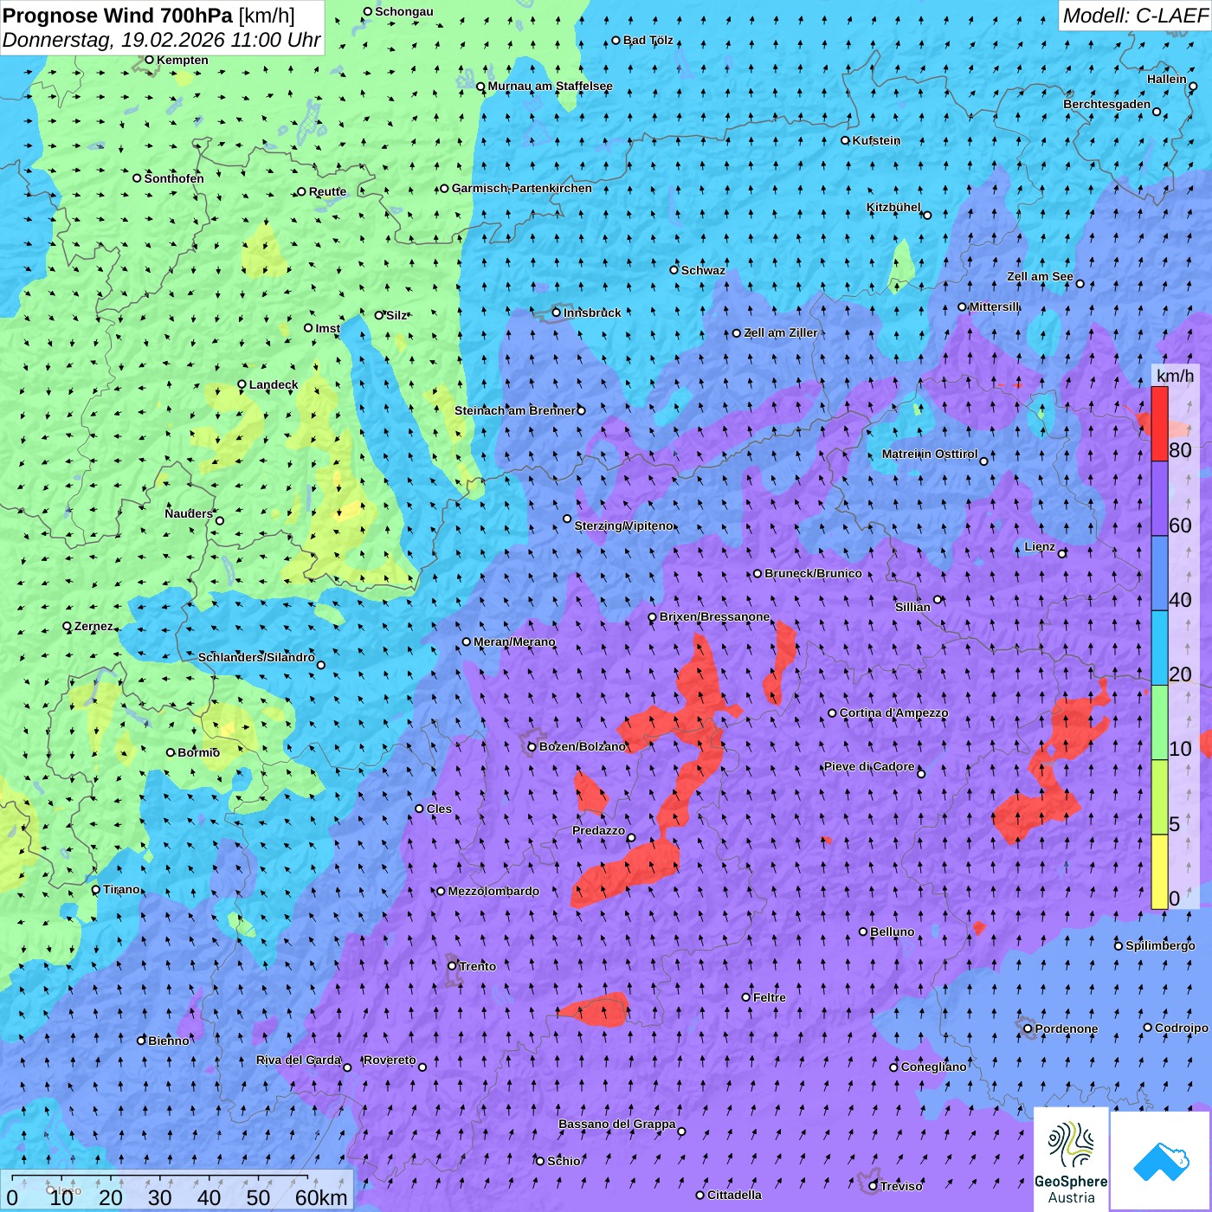The width and height of the screenshot is (1212, 1212).
Task: Click the 'Nauders' label
Action: pos(189,513)
